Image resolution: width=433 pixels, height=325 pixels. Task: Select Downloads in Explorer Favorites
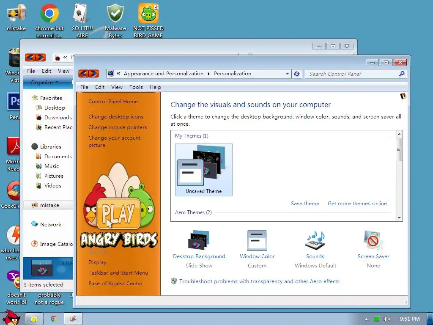(x=54, y=118)
